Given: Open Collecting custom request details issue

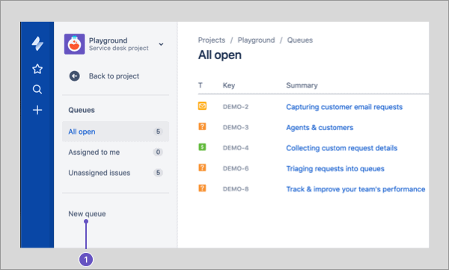Looking at the screenshot, I should (342, 148).
